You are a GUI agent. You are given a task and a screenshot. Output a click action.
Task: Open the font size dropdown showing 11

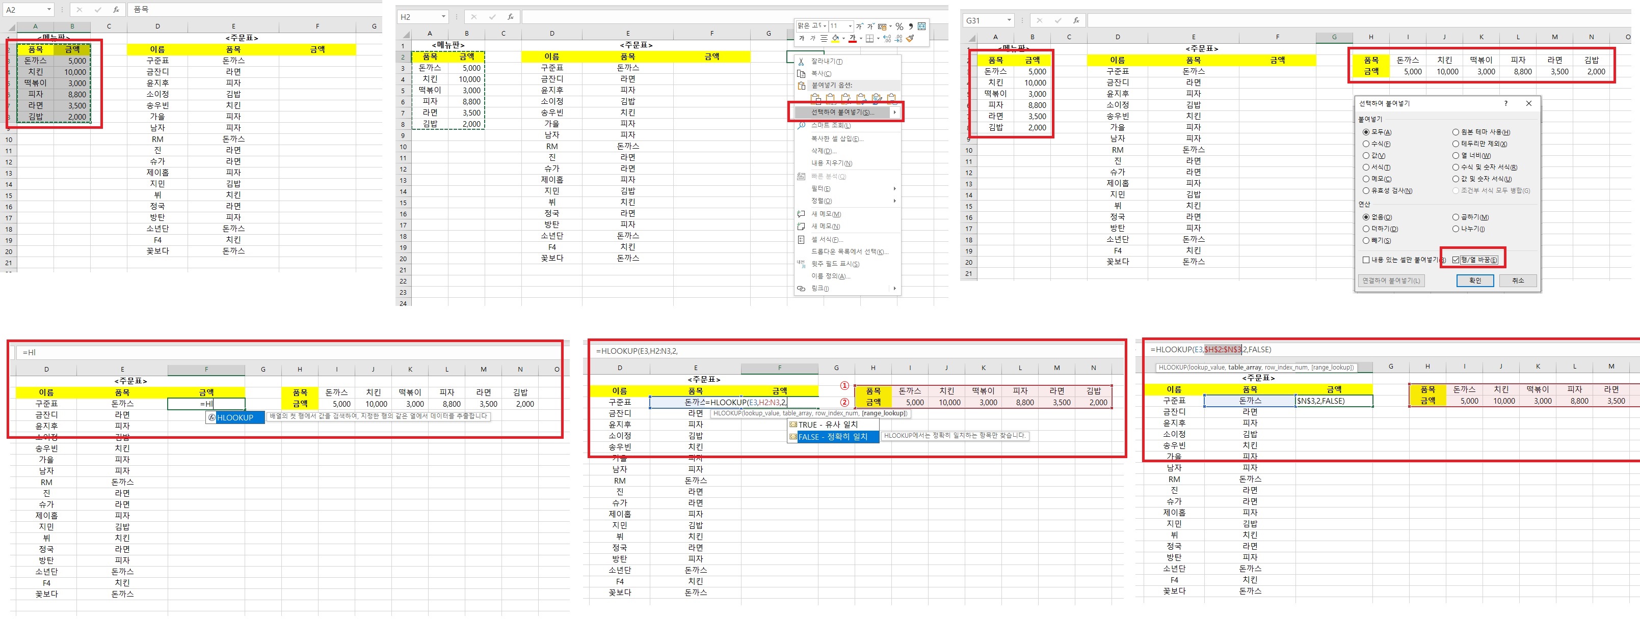click(850, 26)
